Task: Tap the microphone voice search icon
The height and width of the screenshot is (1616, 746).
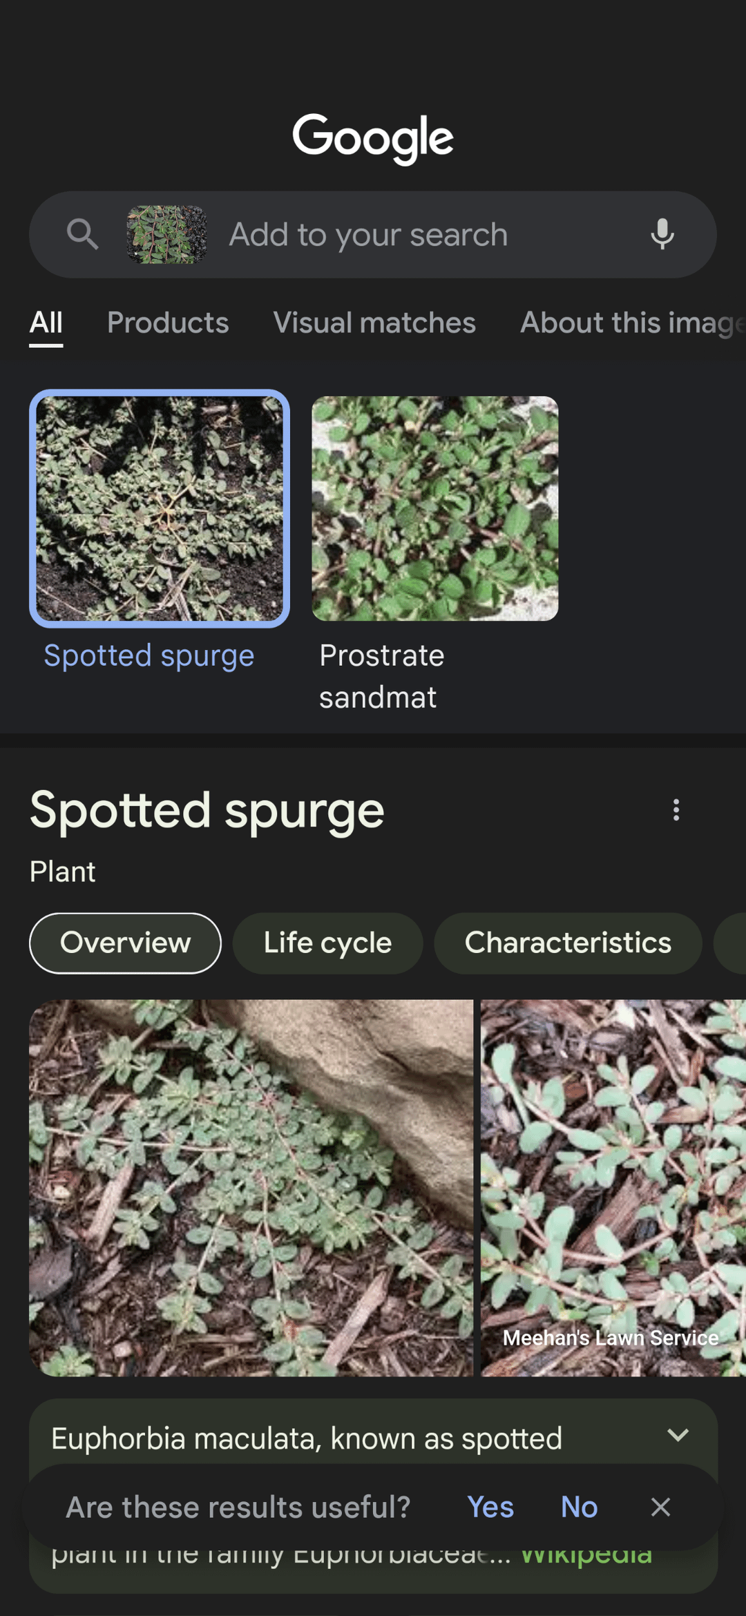Action: [x=662, y=234]
